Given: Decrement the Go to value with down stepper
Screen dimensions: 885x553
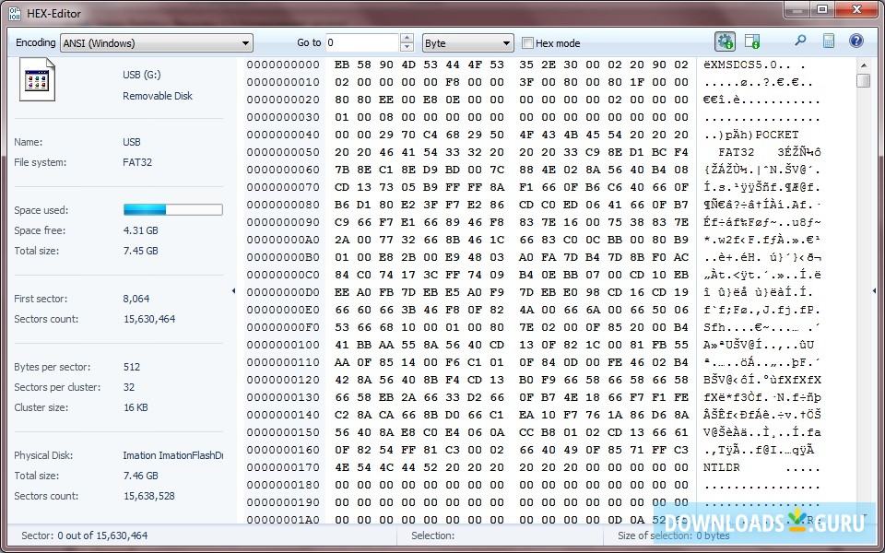Looking at the screenshot, I should [x=406, y=46].
